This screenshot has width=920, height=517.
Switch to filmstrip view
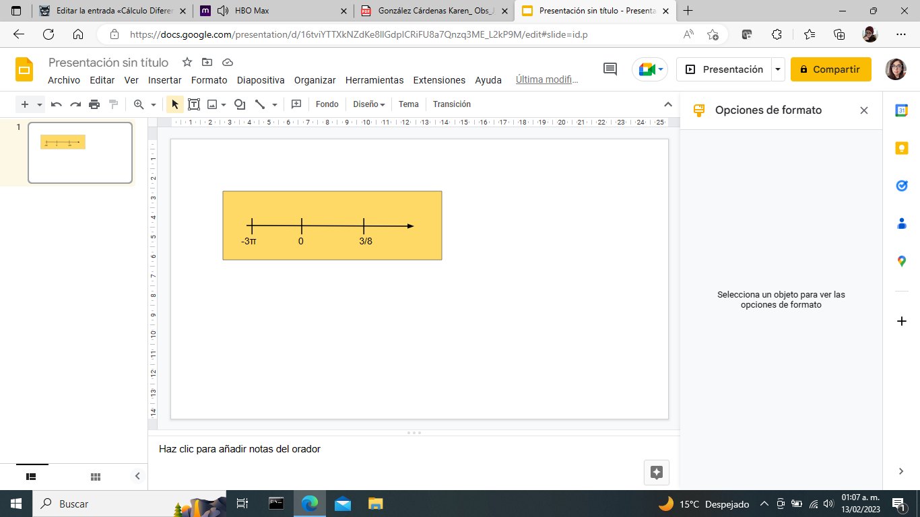pos(31,477)
